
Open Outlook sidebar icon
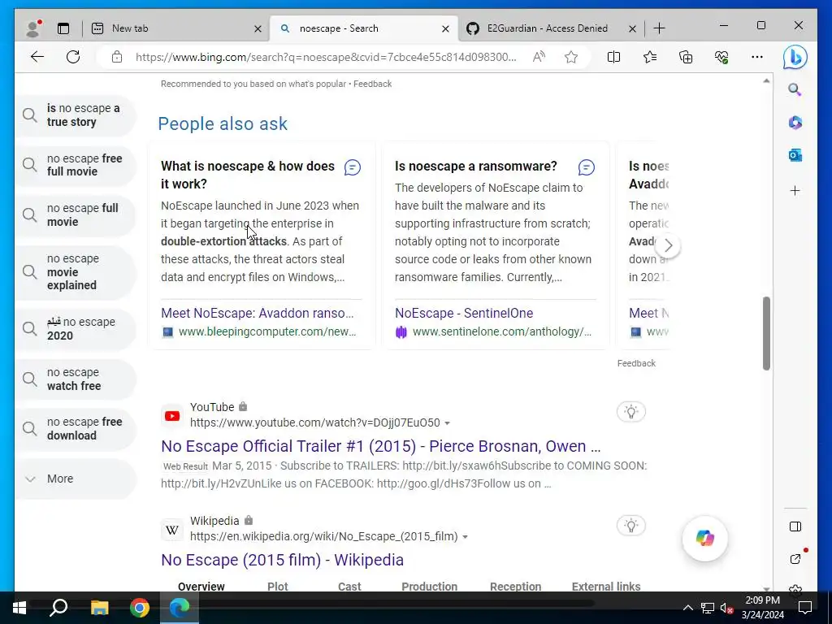[795, 155]
